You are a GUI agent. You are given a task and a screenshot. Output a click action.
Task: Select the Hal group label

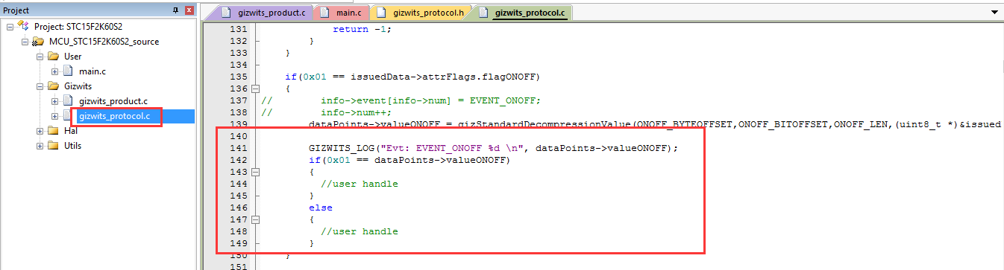[70, 131]
